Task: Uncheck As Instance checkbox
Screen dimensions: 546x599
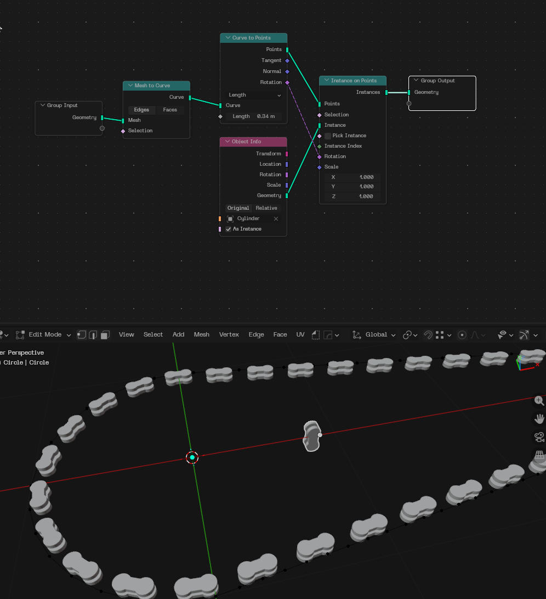Action: [229, 229]
